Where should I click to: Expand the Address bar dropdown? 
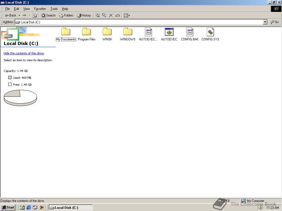tap(265, 22)
